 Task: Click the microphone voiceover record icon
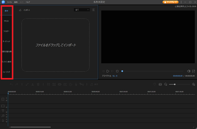pyautogui.click(x=76, y=84)
